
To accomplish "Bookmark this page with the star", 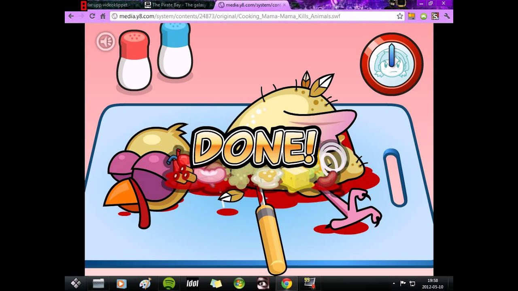I will click(400, 16).
